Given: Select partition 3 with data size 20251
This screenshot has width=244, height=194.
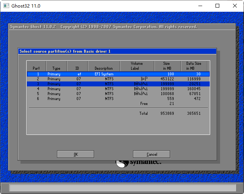Looking at the screenshot, I should 118,84.
